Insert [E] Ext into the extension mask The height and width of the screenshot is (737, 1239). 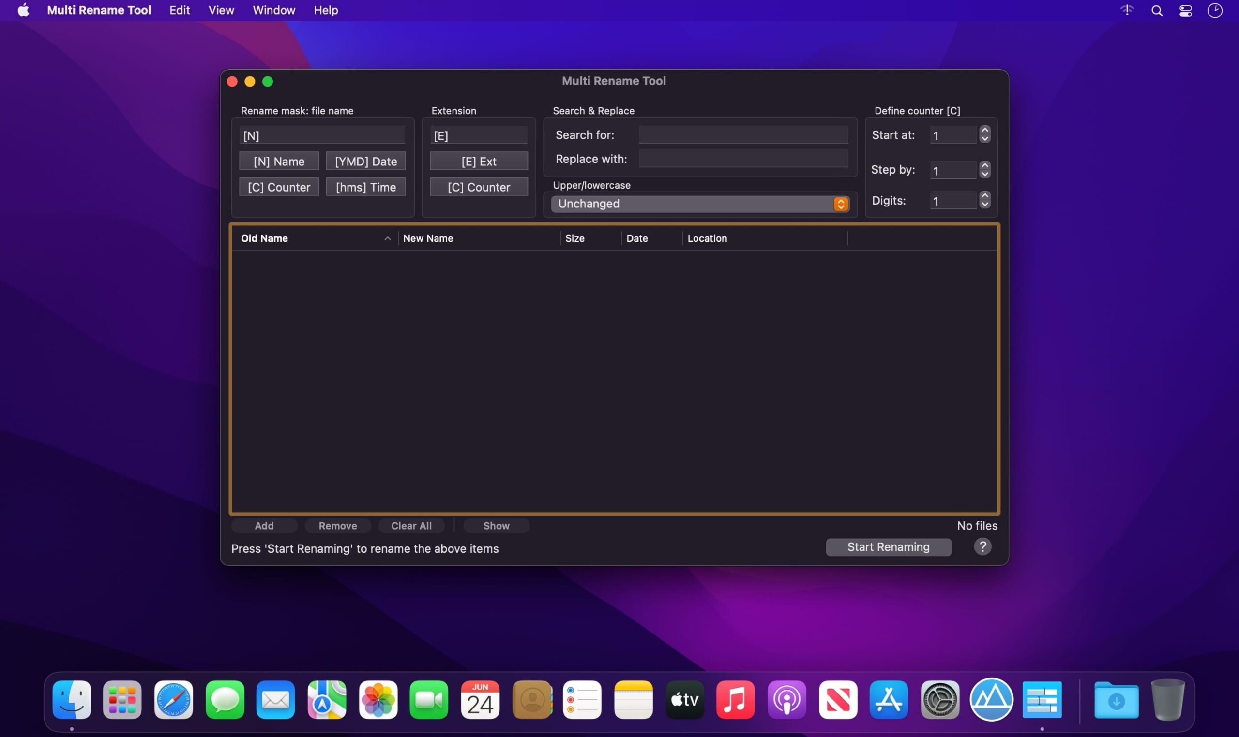[x=478, y=161]
